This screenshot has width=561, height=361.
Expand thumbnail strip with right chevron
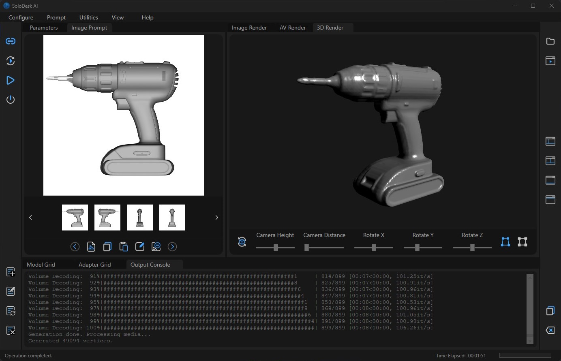click(216, 218)
